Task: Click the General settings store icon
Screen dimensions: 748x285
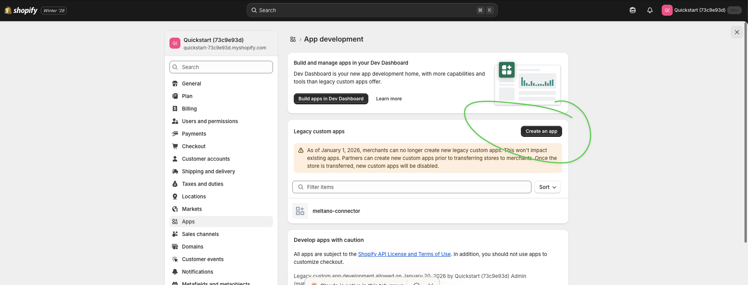Action: [x=175, y=84]
